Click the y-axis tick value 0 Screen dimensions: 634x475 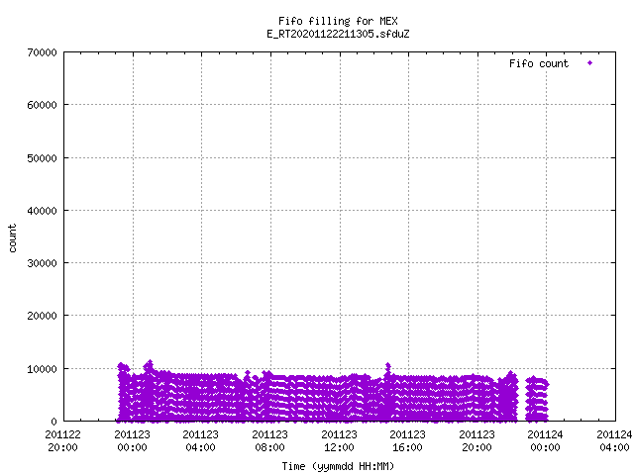pos(53,422)
